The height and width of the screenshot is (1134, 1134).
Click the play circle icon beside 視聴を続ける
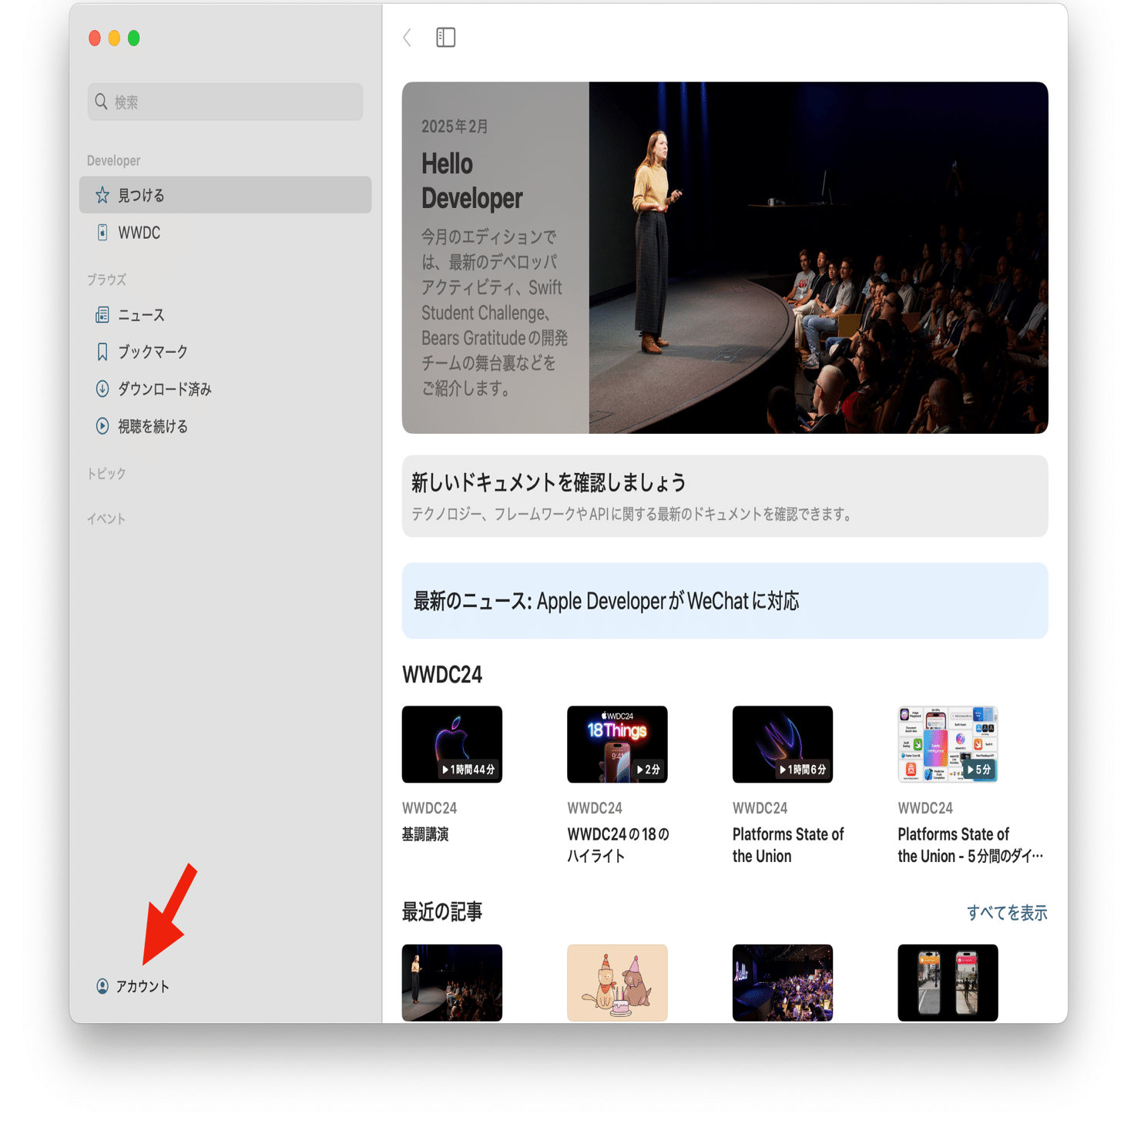pos(102,426)
